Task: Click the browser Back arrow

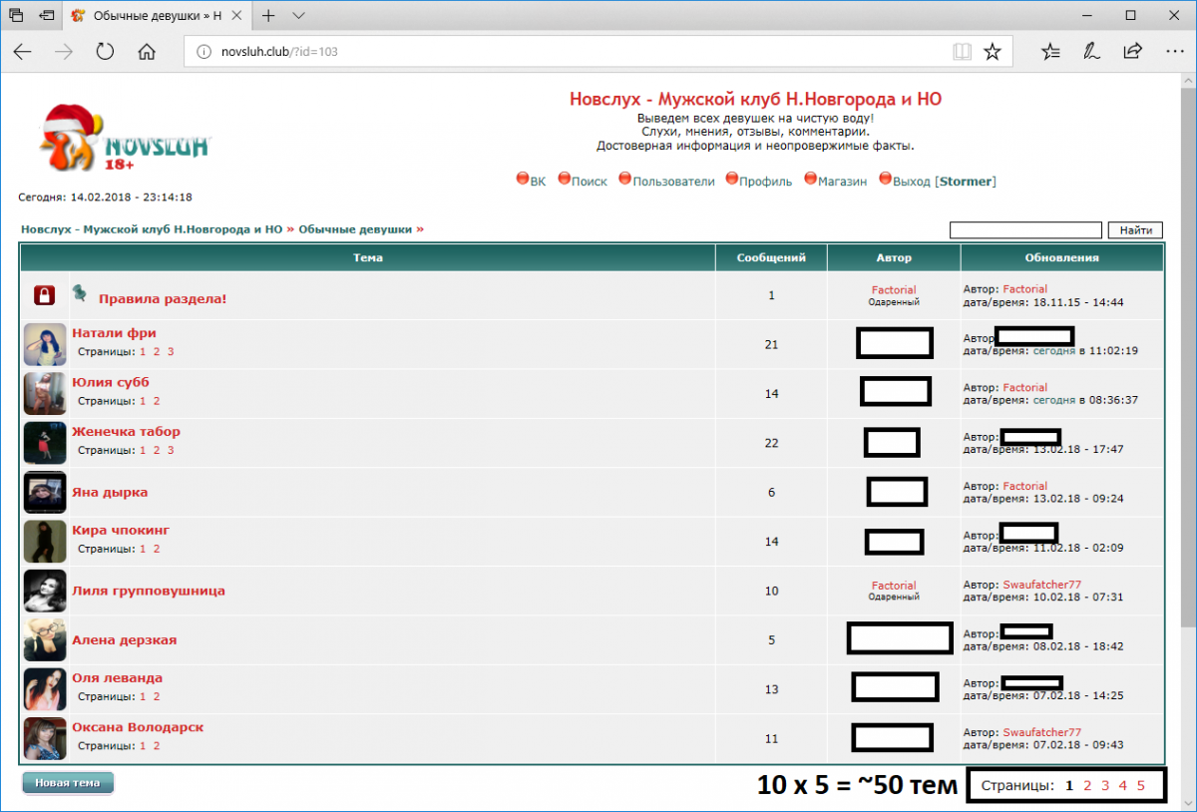Action: pyautogui.click(x=22, y=52)
